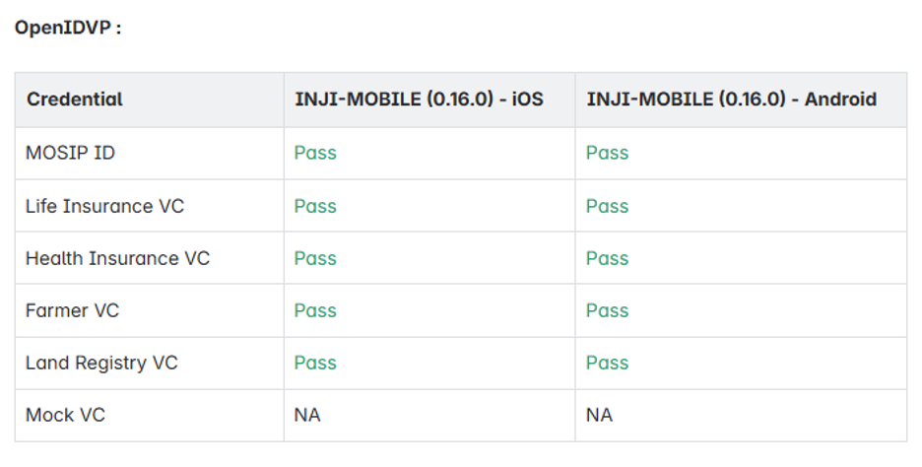
Task: Click the Android NA value for Mock VC
Action: tap(599, 415)
